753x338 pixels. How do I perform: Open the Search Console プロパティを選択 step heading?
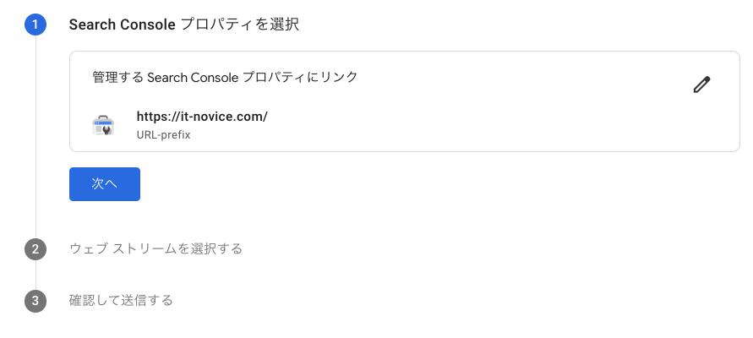183,25
